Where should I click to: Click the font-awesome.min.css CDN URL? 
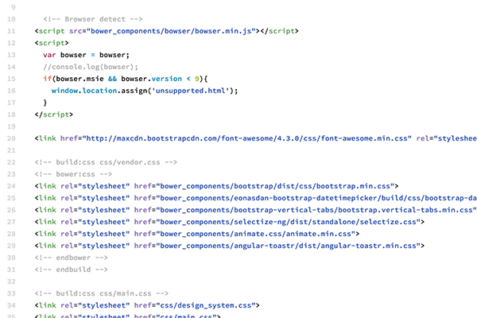pos(246,138)
